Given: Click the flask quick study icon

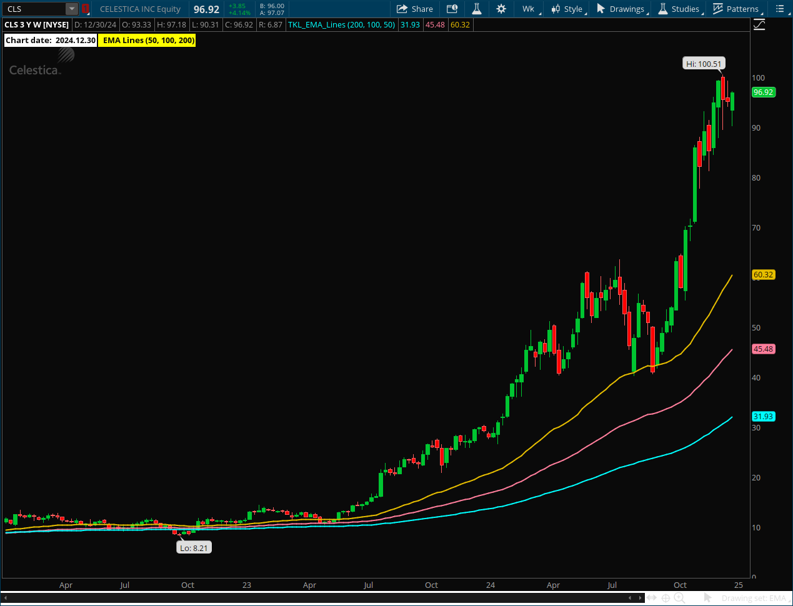Looking at the screenshot, I should point(476,9).
